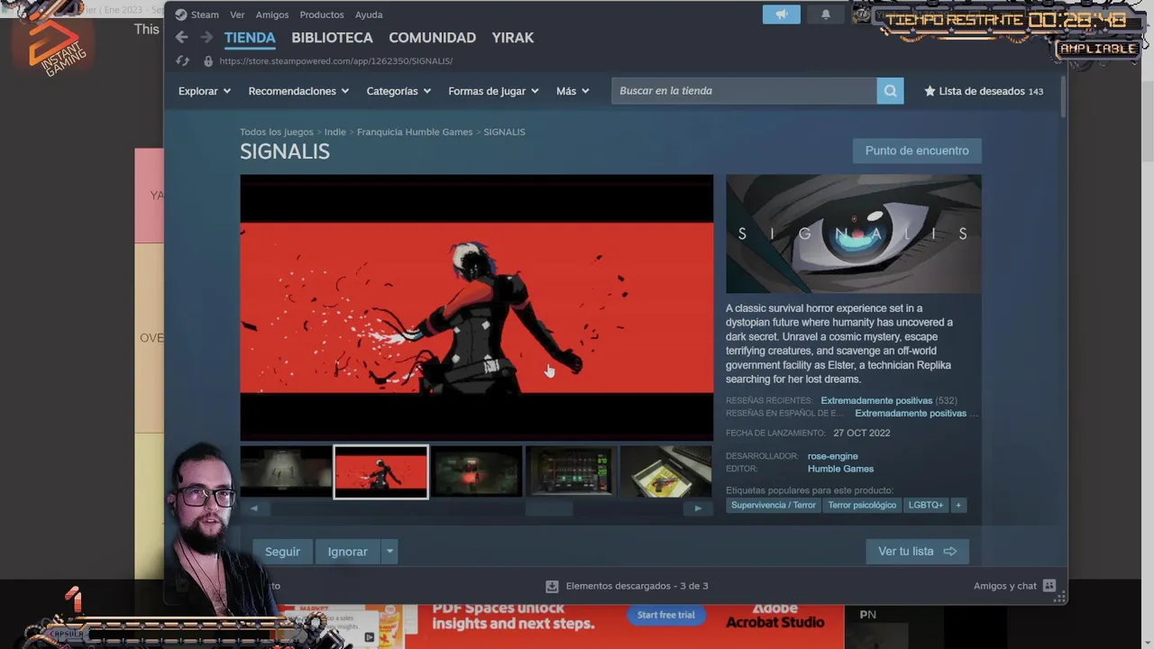Open recent reviews Extremadamente positivas link
Screen dimensions: 1154x649
(876, 400)
